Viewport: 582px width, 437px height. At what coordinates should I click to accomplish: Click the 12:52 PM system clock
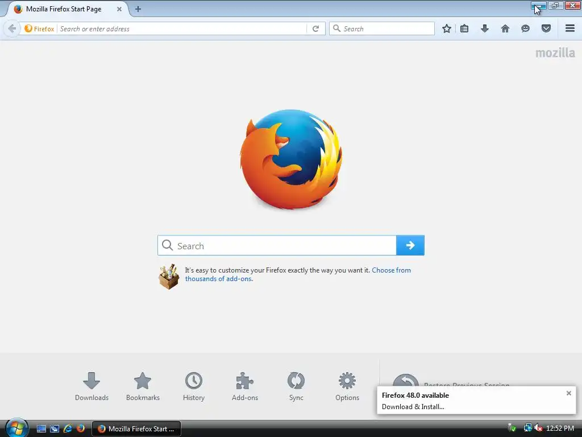560,428
